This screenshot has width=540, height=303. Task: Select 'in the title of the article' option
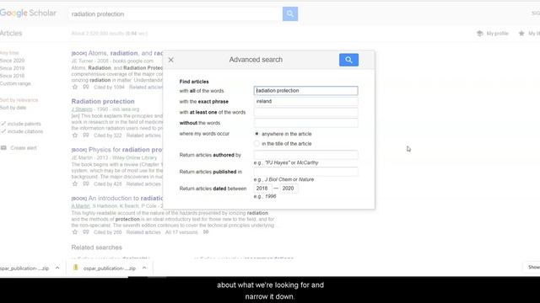[256, 144]
